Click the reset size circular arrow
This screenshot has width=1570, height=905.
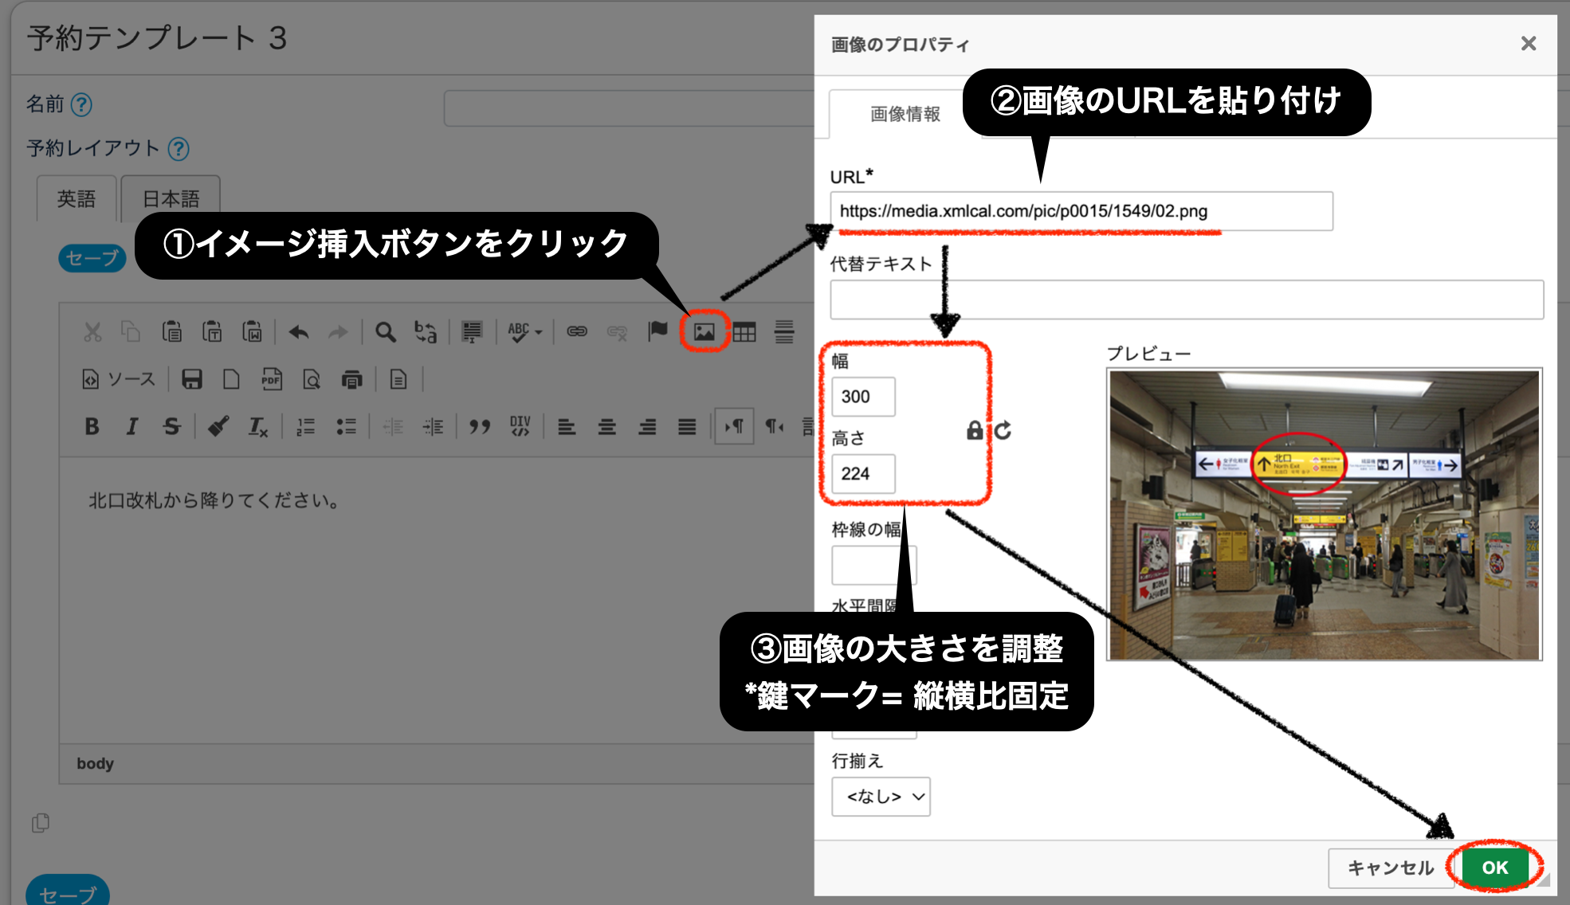[x=1003, y=431]
